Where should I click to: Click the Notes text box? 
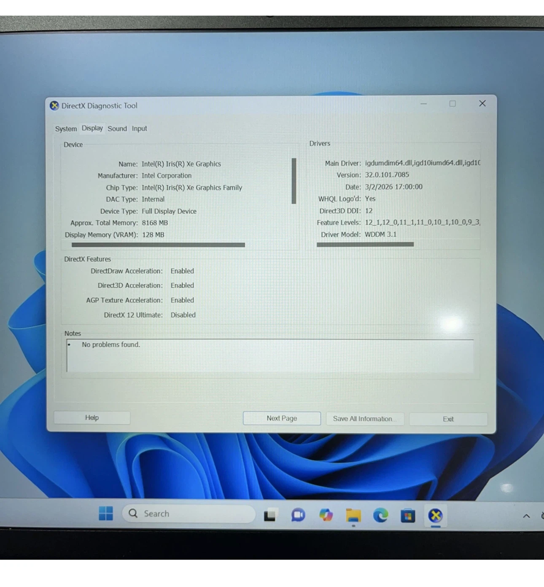(270, 355)
